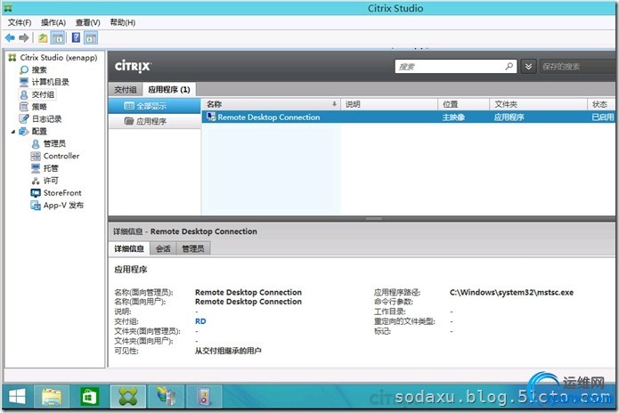The width and height of the screenshot is (619, 413).
Task: Click inside the 搜索 search field
Action: click(x=448, y=66)
